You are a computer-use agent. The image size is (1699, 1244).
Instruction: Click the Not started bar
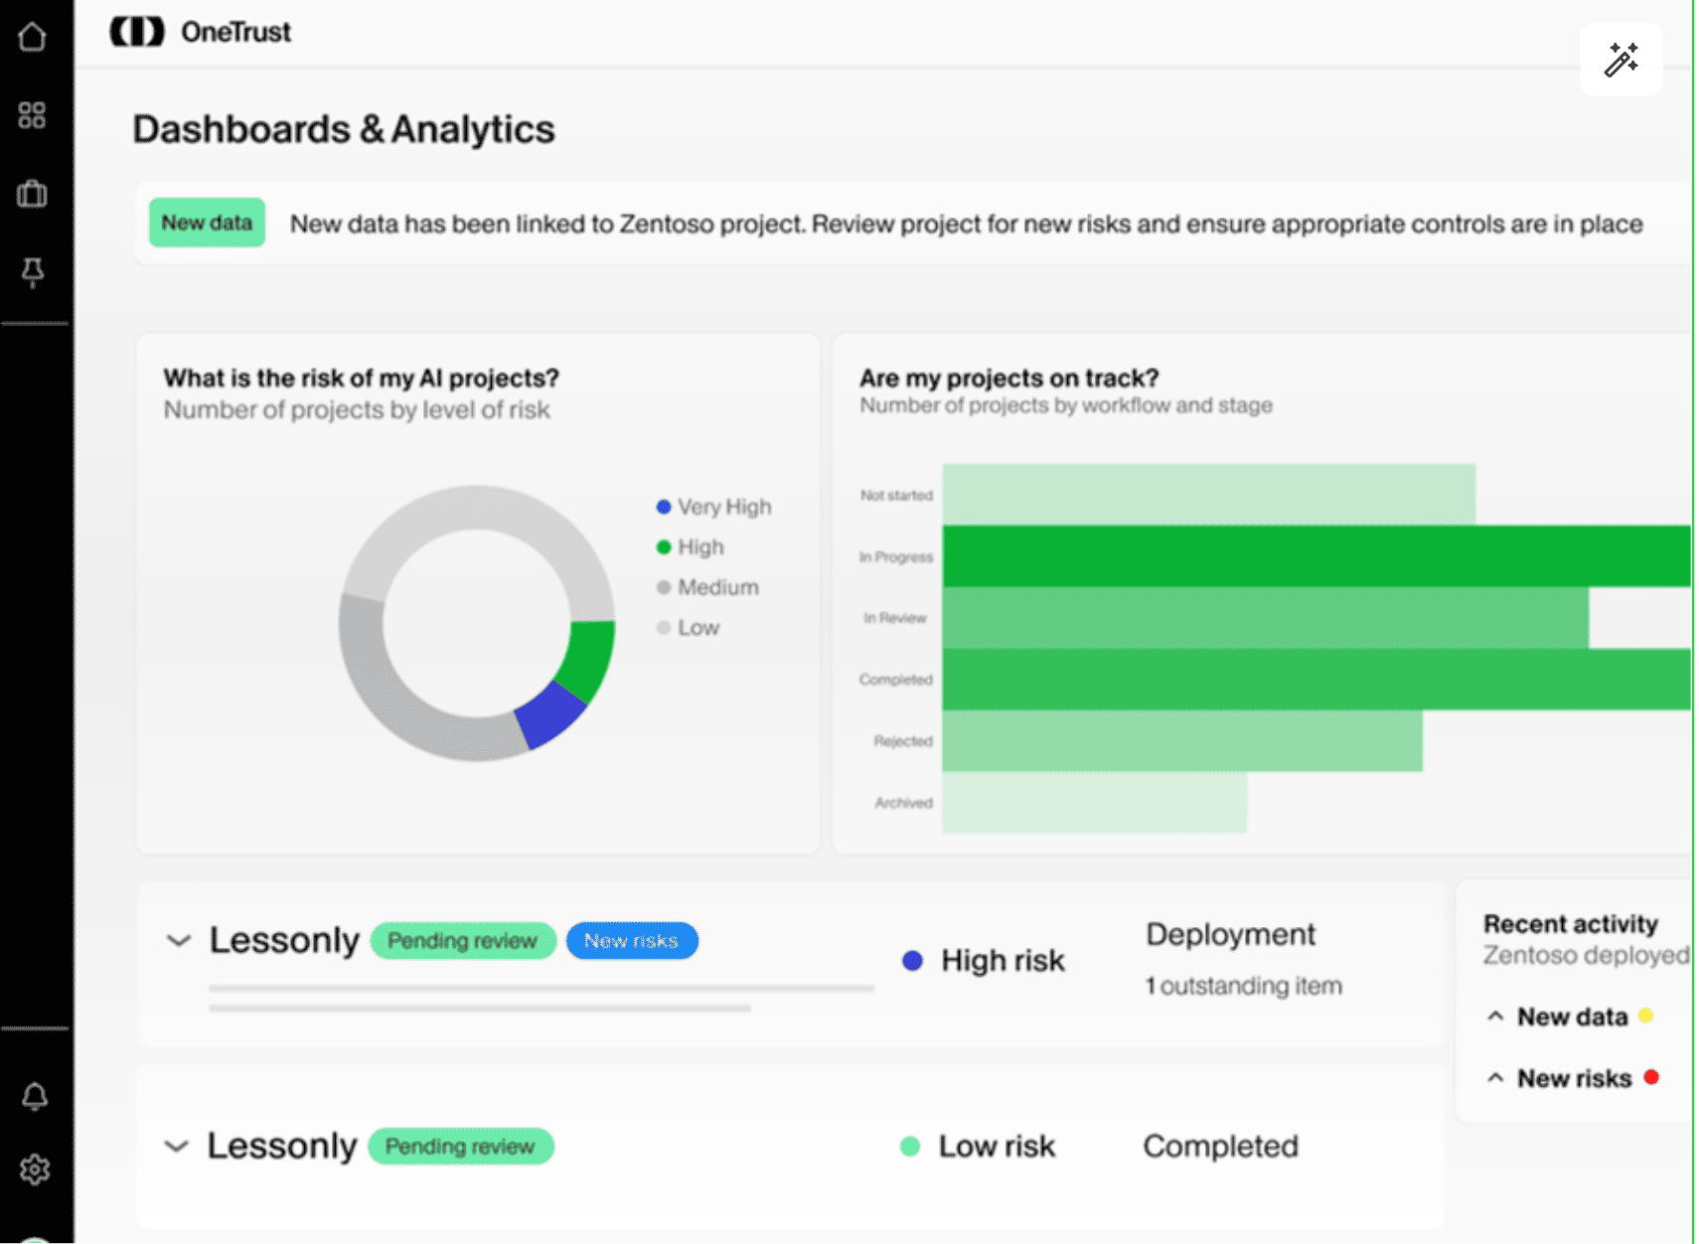pos(1208,495)
